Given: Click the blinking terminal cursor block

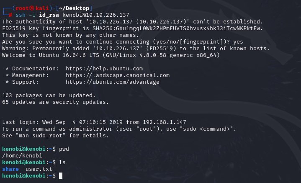Looking at the screenshot, I should (x=61, y=176).
